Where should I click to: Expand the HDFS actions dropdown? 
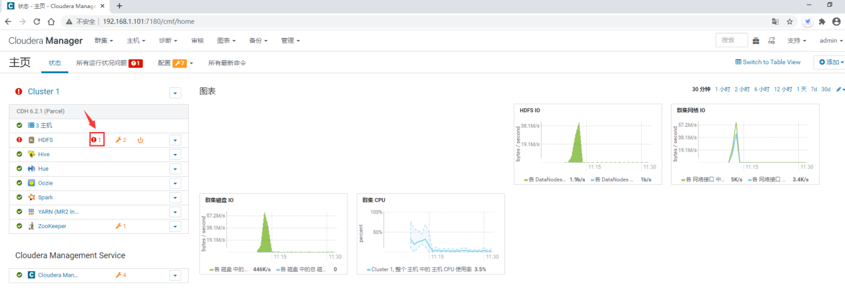click(175, 140)
